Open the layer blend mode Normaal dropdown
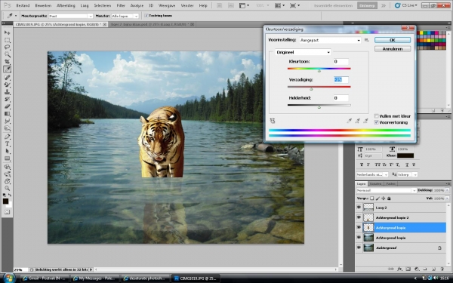 (387, 191)
